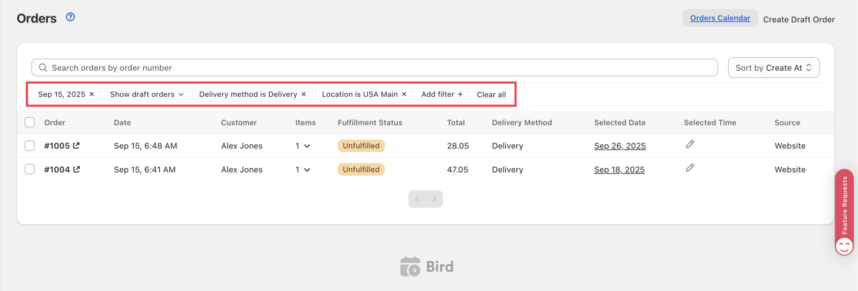The height and width of the screenshot is (291, 858).
Task: Select all orders with header checkbox
Action: pyautogui.click(x=30, y=122)
